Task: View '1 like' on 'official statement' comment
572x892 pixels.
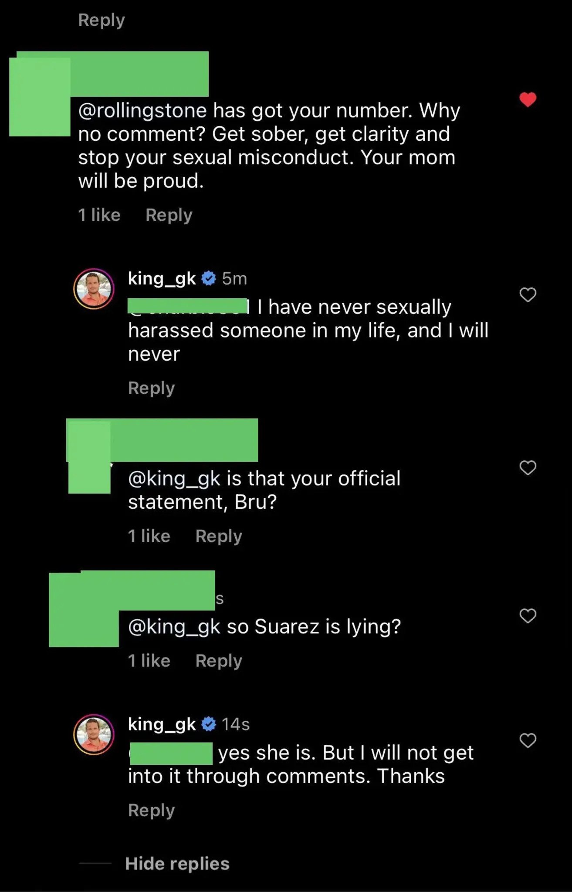Action: tap(149, 536)
